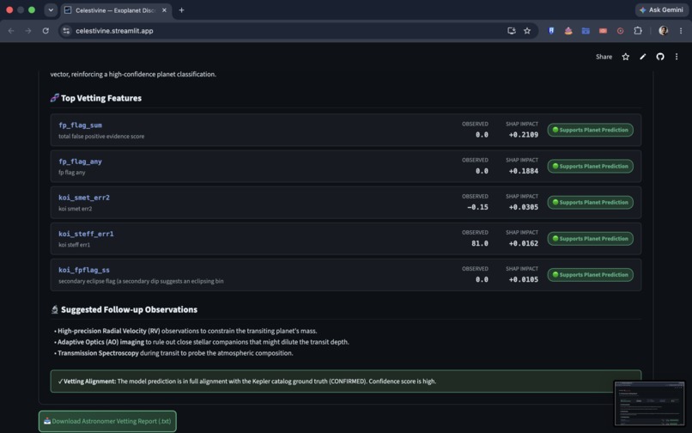Click the microscope icon beside Suggested Follow-up
692x433 pixels.
(55, 310)
